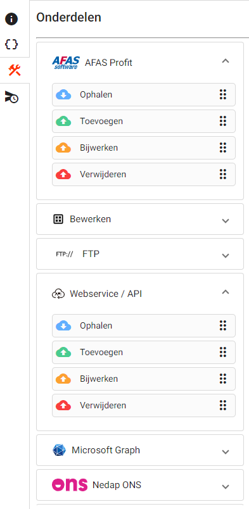
Task: Click the red Verwijderen cloud under Webservice / API
Action: [x=63, y=405]
